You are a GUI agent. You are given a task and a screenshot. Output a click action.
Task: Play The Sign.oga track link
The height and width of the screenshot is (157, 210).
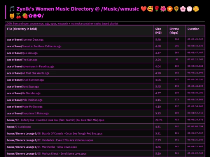(30, 60)
